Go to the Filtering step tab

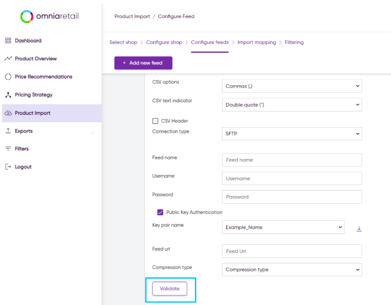pos(294,42)
